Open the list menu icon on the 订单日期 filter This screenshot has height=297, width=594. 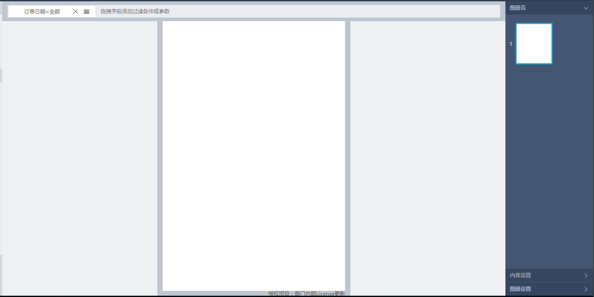pos(86,11)
